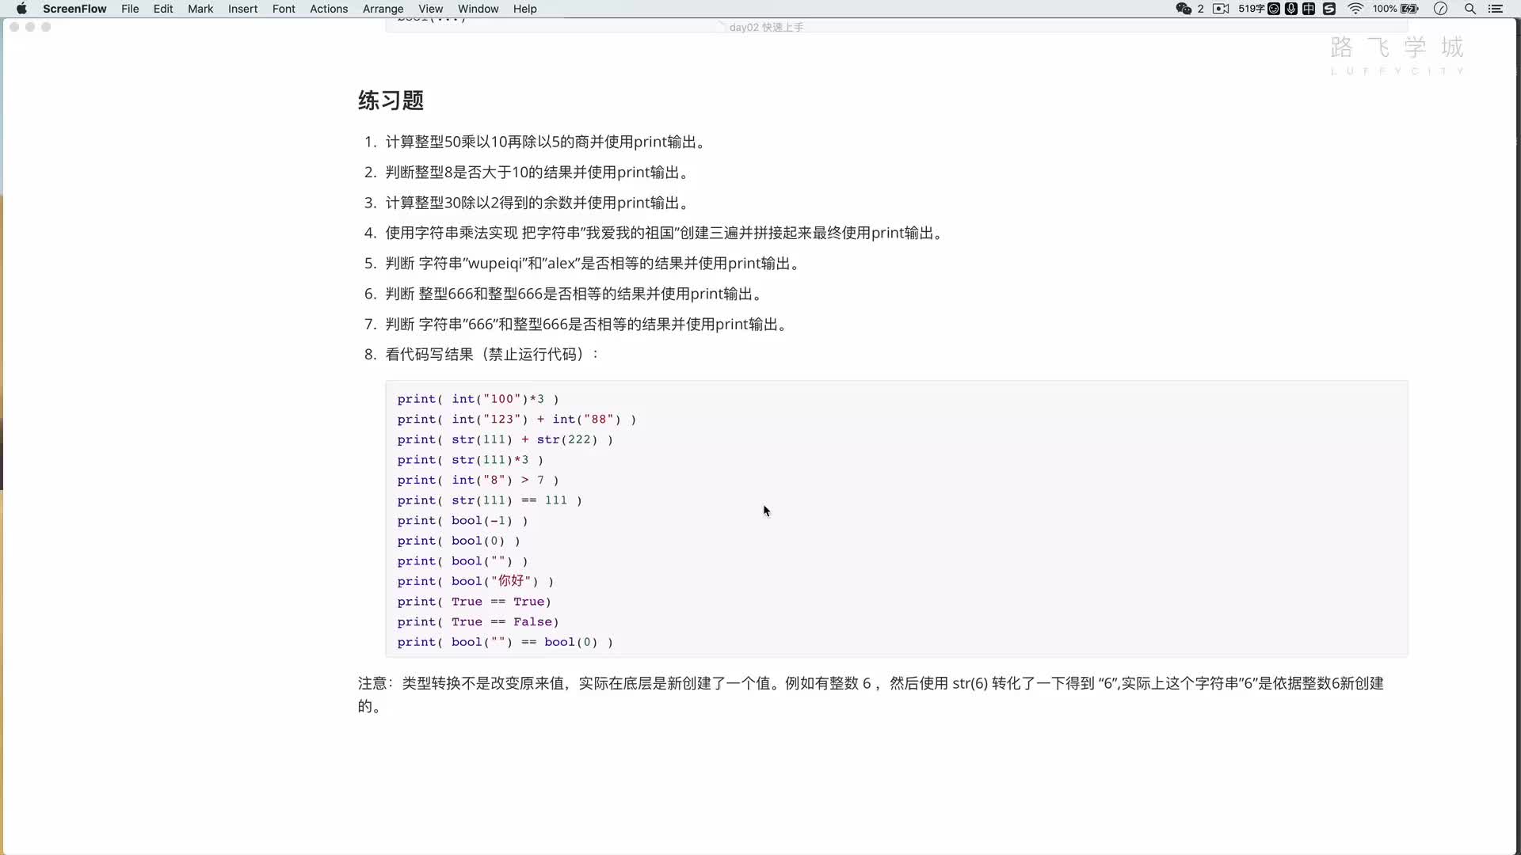This screenshot has width=1521, height=855.
Task: Click the circular gauge menu bar icon
Action: click(1440, 9)
